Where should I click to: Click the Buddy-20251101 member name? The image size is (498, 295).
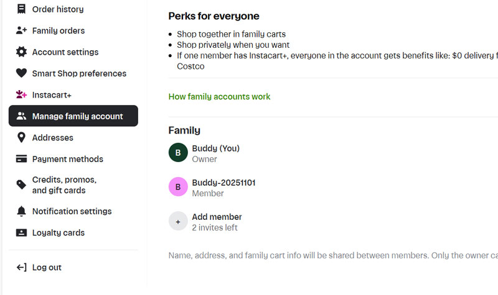tap(223, 183)
